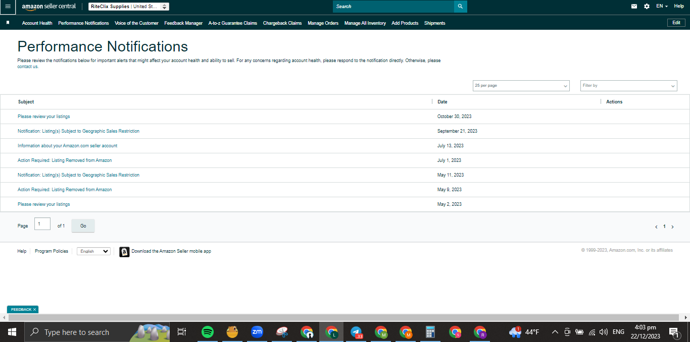Open the Windows Start menu
Image resolution: width=690 pixels, height=342 pixels.
point(12,332)
